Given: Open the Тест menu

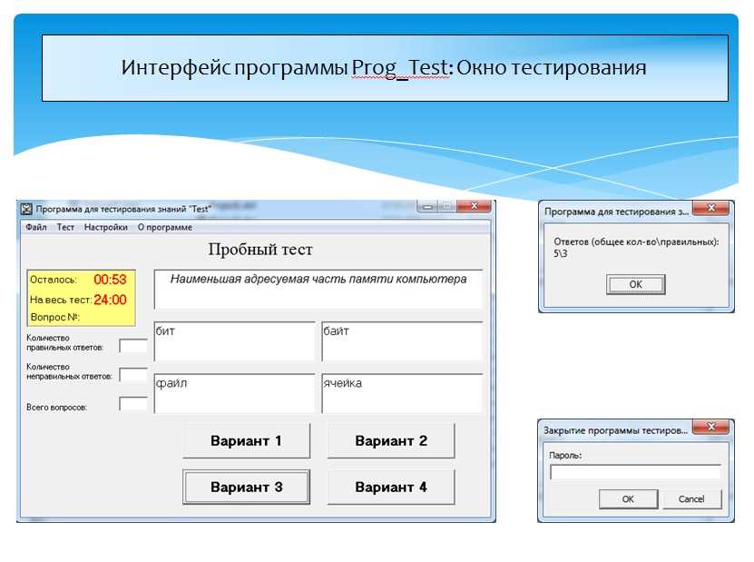Looking at the screenshot, I should coord(66,227).
